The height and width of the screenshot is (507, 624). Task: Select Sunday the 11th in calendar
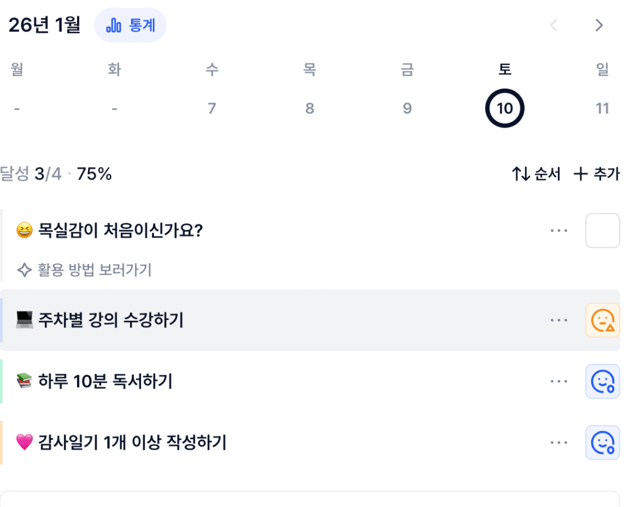click(602, 108)
